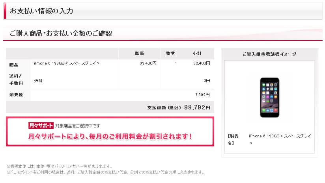Click the total payment amount 99,792円
The width and height of the screenshot is (325, 183).
(x=197, y=107)
